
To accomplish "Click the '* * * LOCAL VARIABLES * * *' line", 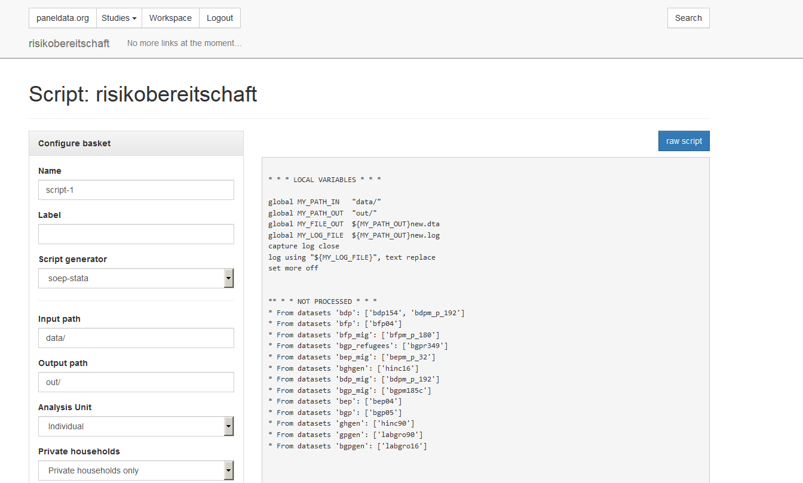I will [x=325, y=180].
